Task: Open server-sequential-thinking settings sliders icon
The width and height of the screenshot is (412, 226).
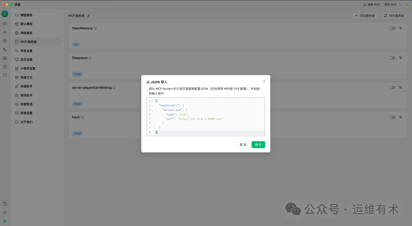Action: click(401, 87)
